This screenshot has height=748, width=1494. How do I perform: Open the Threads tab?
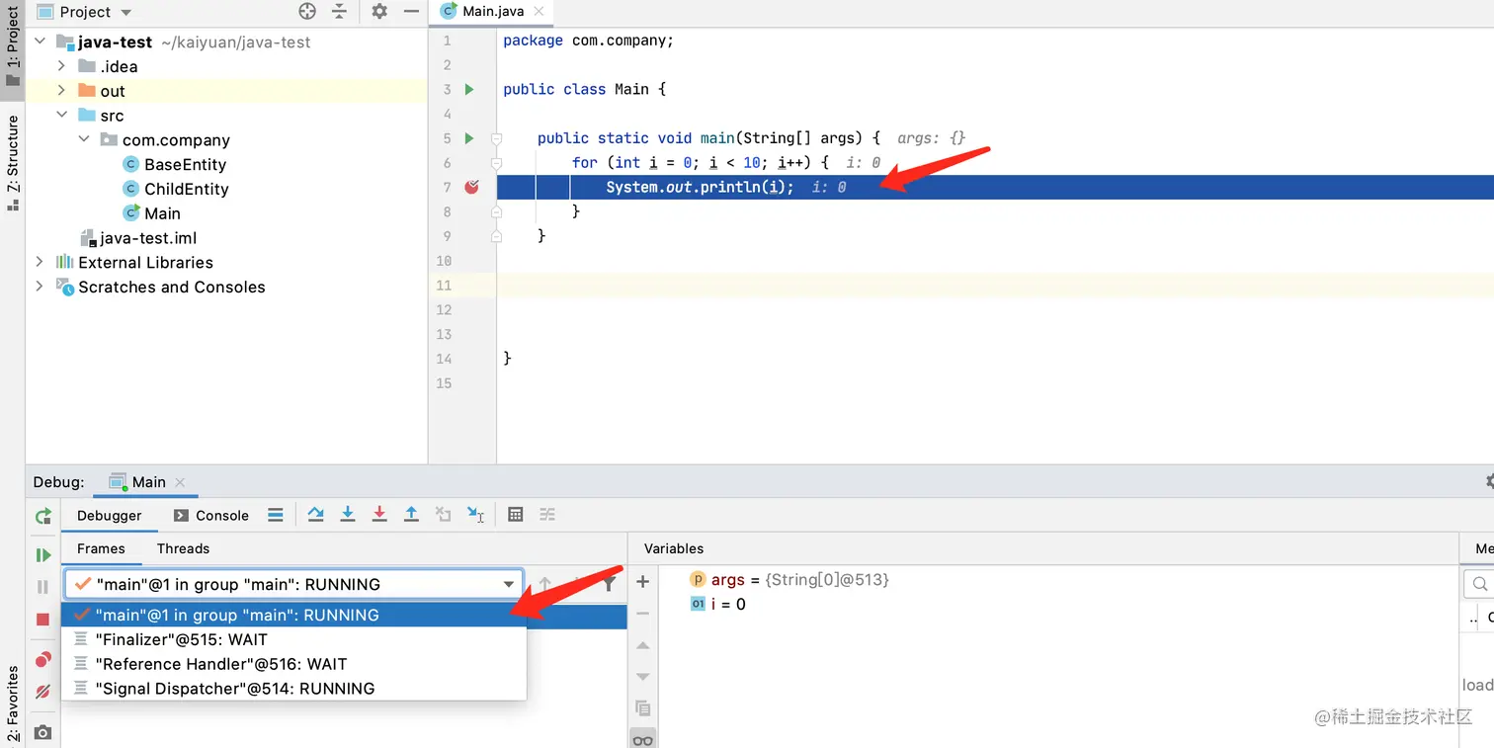click(x=183, y=548)
